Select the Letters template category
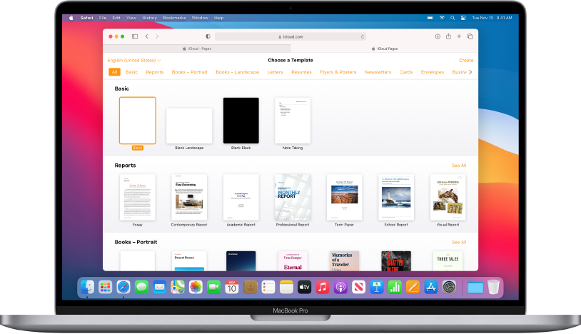The width and height of the screenshot is (581, 334). coord(275,72)
